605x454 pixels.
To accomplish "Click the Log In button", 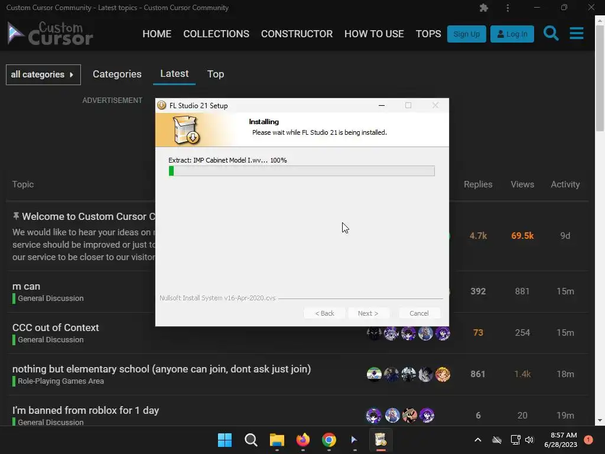I will tap(512, 34).
